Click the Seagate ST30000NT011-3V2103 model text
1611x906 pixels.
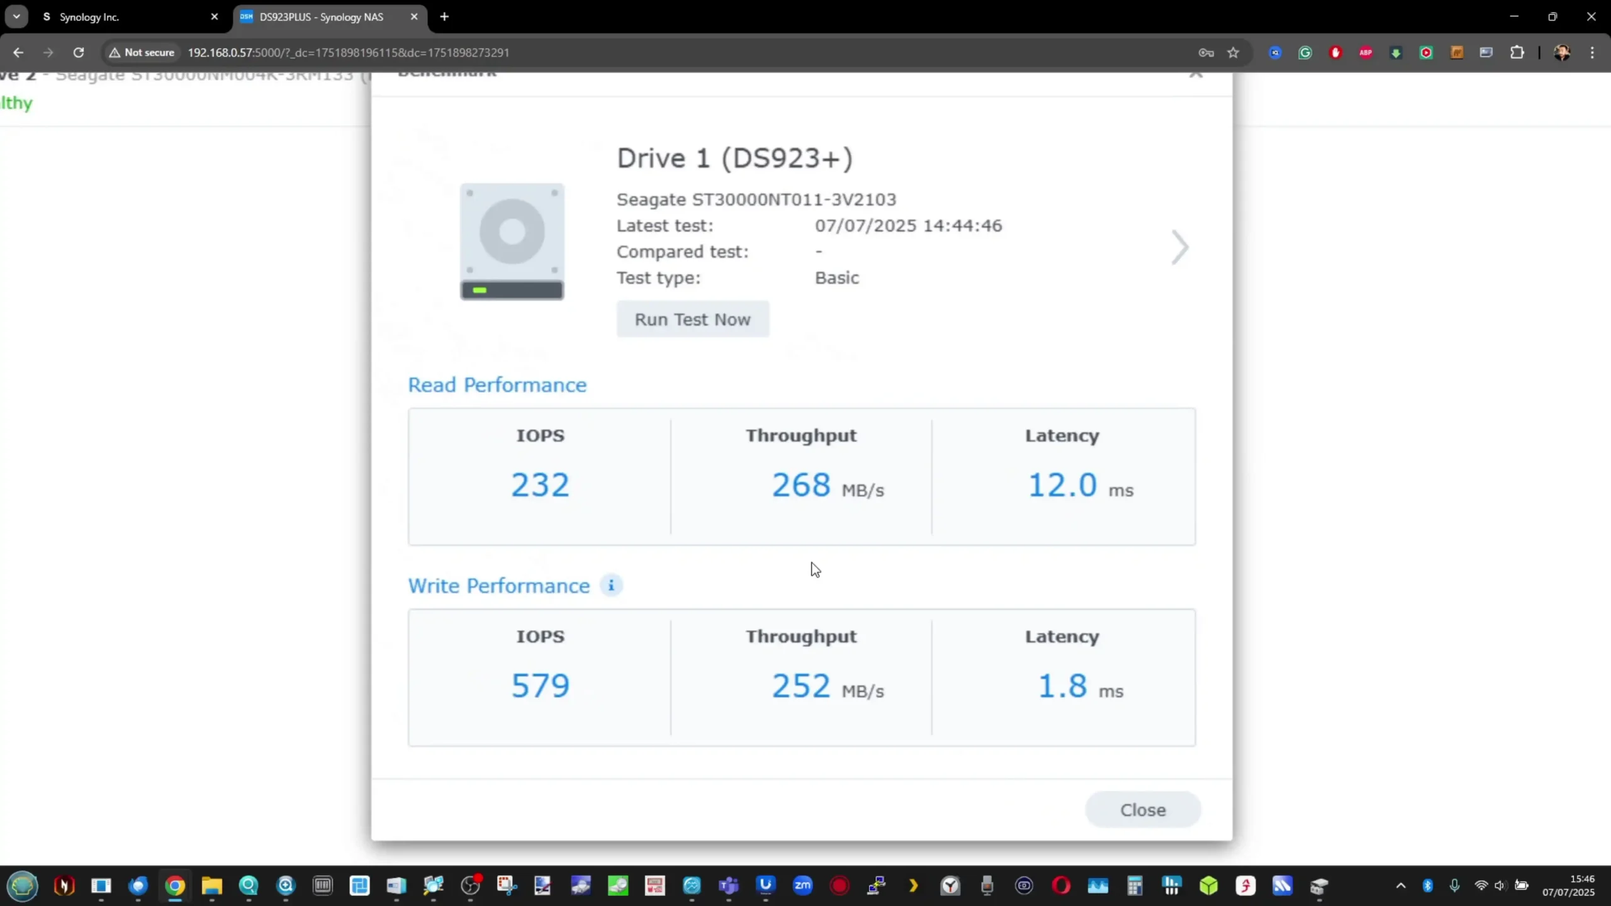pos(756,199)
